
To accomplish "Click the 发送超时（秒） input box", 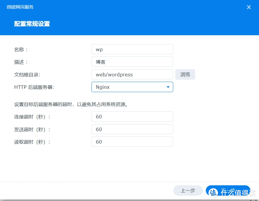I will 132,129.
